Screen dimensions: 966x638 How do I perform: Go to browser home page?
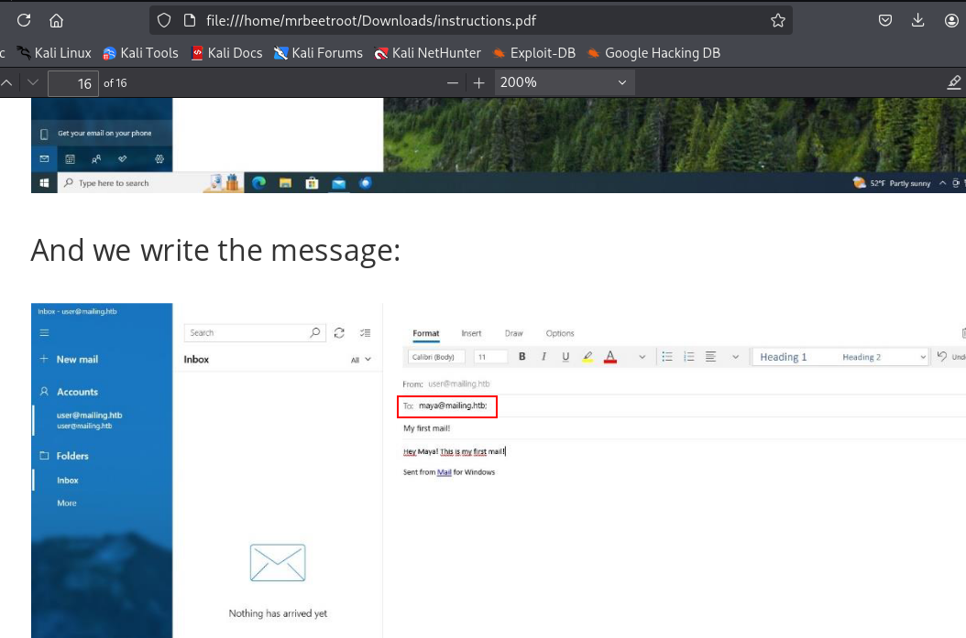pyautogui.click(x=56, y=20)
